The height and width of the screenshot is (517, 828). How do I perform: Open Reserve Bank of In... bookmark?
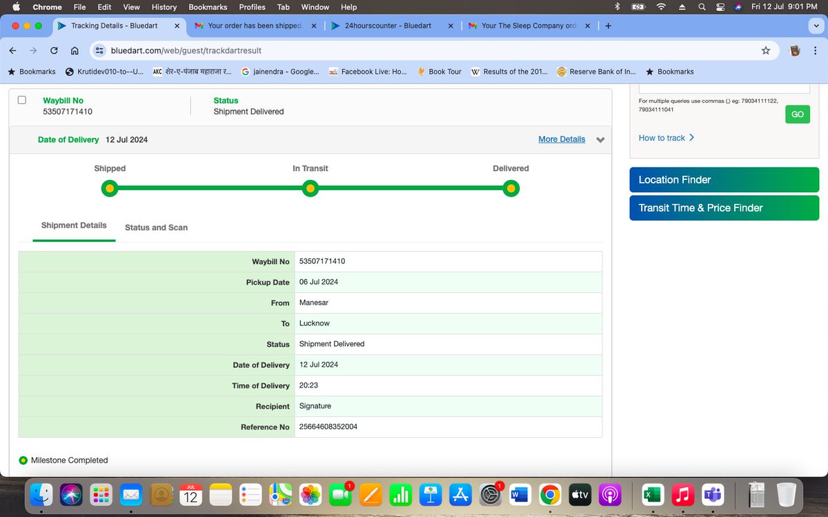pyautogui.click(x=595, y=72)
